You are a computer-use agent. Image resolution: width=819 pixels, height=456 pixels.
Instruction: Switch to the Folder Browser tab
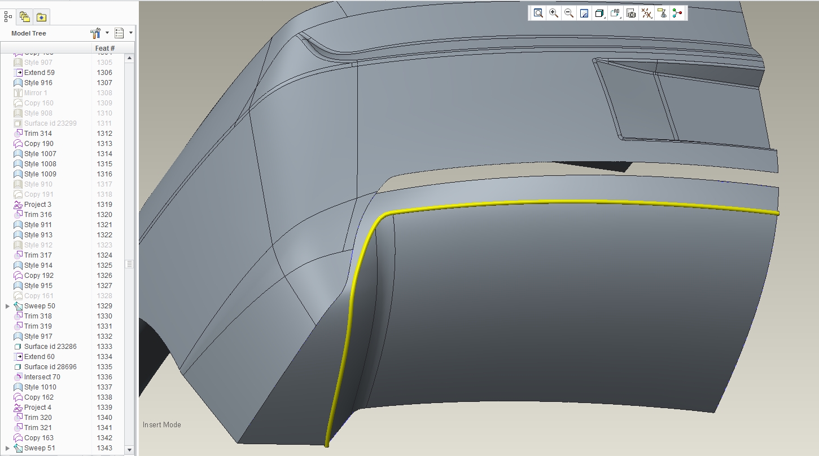24,17
